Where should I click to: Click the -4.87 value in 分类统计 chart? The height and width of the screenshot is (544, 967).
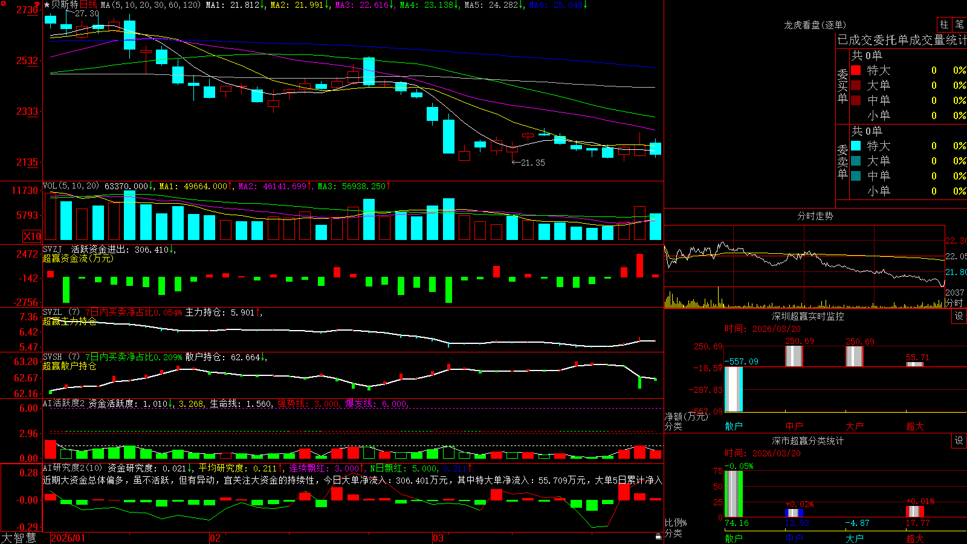click(x=857, y=523)
